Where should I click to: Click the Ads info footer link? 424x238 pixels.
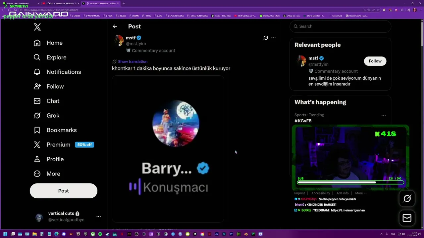point(343,193)
